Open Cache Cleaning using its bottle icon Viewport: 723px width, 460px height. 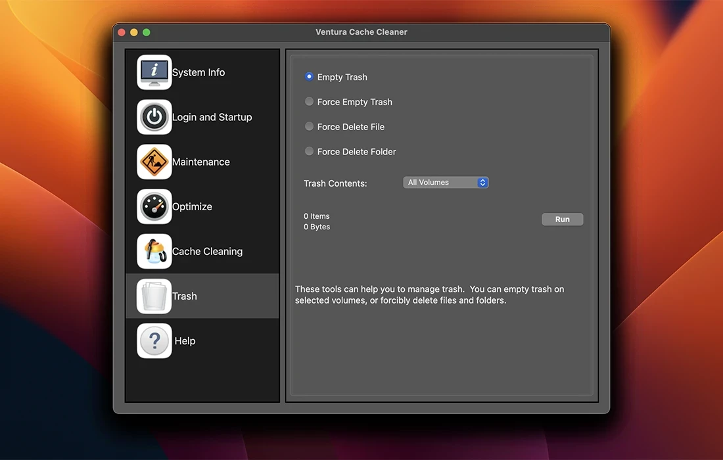coord(154,251)
